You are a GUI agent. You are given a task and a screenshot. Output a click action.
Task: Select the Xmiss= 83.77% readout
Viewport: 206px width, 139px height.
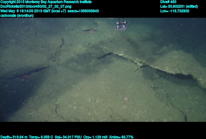tap(121, 137)
